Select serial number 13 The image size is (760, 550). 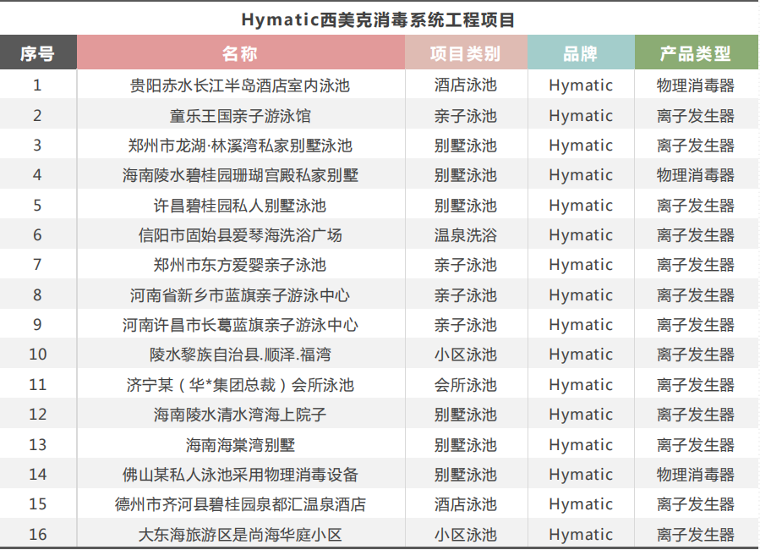37,445
